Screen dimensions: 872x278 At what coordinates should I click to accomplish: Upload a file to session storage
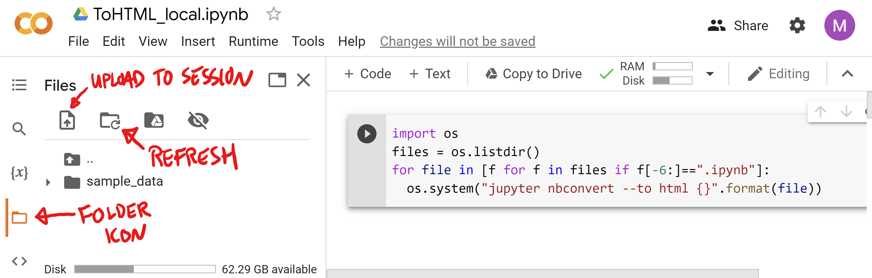67,120
